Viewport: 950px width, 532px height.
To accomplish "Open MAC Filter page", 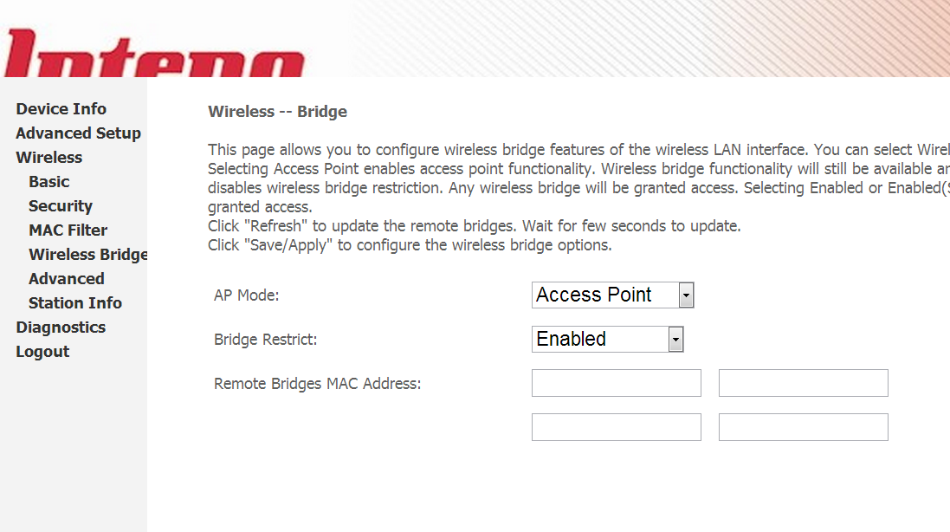I will (68, 230).
